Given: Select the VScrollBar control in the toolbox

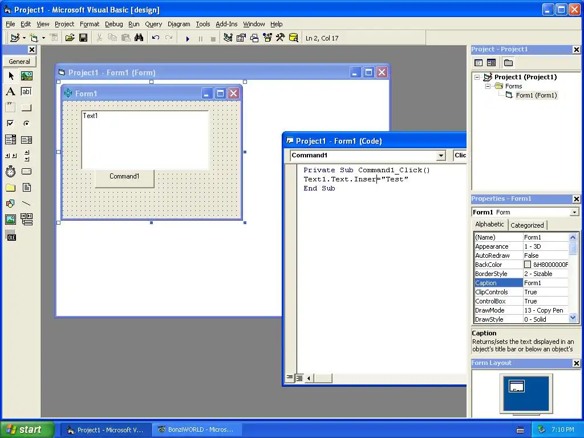Looking at the screenshot, I should tap(26, 156).
